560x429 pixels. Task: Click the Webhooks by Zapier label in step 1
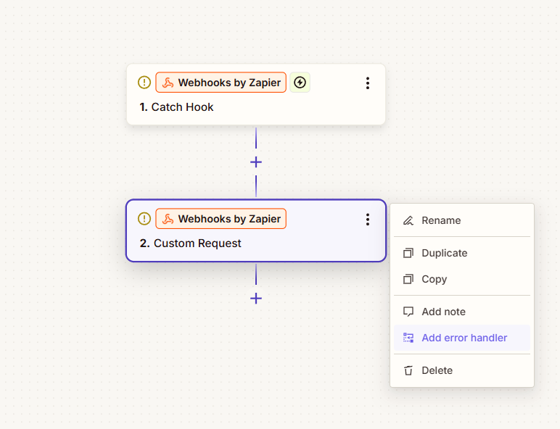229,83
